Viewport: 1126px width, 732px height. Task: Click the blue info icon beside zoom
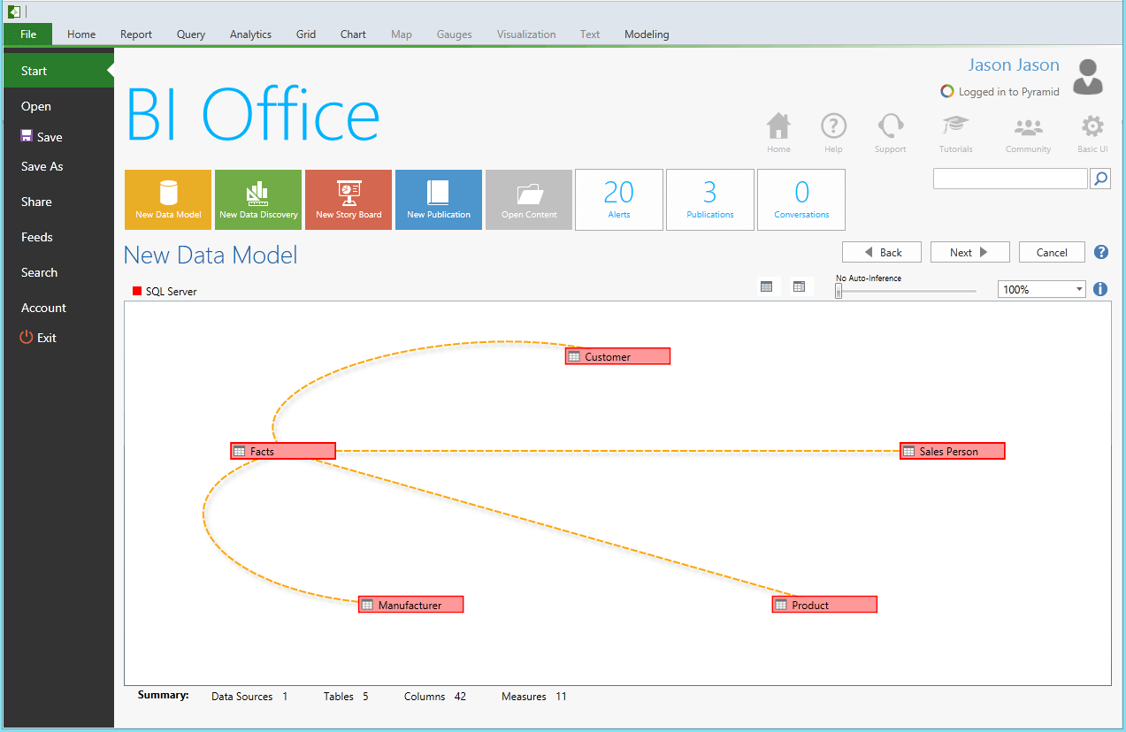click(x=1101, y=289)
